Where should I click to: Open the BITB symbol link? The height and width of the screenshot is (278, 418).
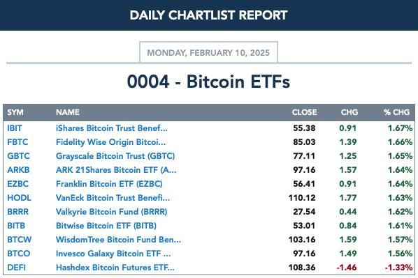pyautogui.click(x=16, y=226)
